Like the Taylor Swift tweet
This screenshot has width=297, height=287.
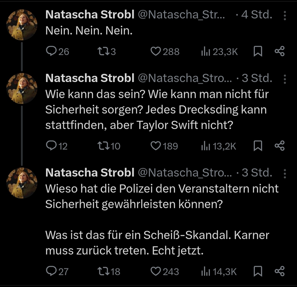tap(156, 146)
